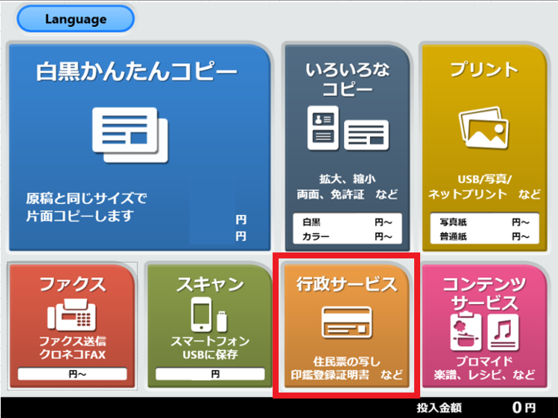This screenshot has height=418, width=558.
Task: Choose 行政サービス highlighted tile heading
Action: tap(347, 285)
